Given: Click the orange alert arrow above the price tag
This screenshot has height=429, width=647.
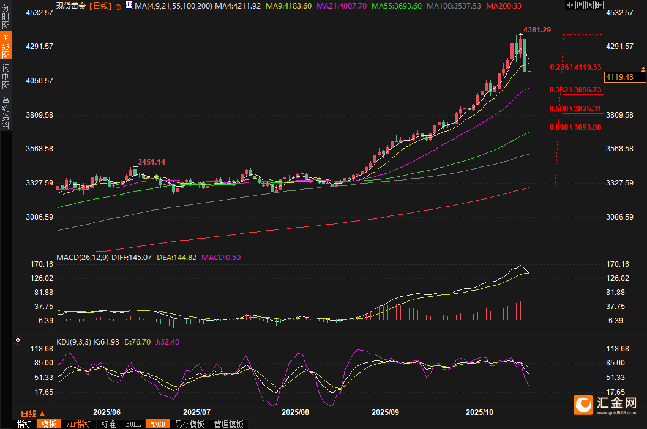Looking at the screenshot, I should click(643, 68).
